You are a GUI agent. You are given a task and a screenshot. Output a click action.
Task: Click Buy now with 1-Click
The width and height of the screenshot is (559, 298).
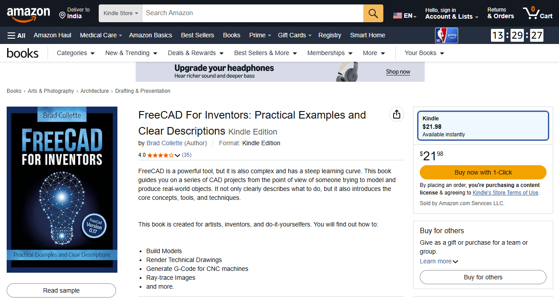(x=483, y=172)
